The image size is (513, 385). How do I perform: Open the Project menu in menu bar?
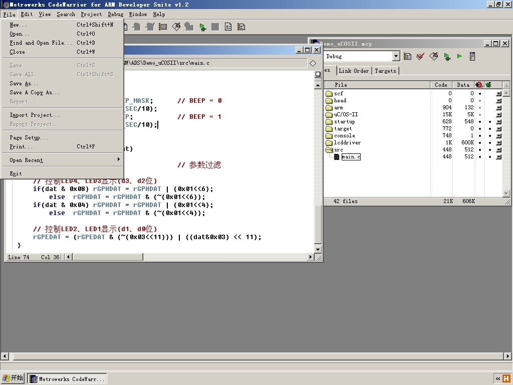coord(91,15)
